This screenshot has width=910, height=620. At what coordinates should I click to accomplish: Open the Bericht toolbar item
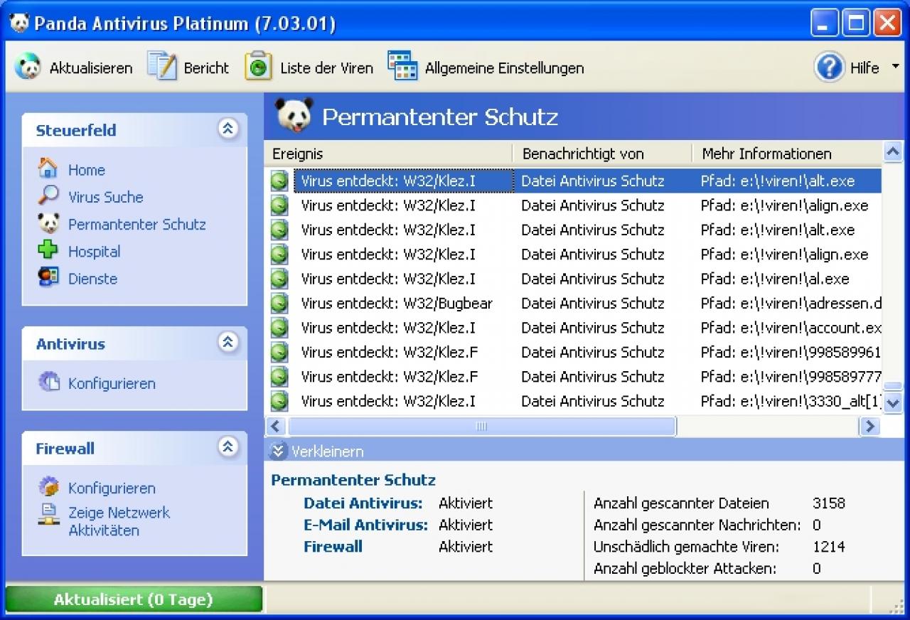(206, 68)
